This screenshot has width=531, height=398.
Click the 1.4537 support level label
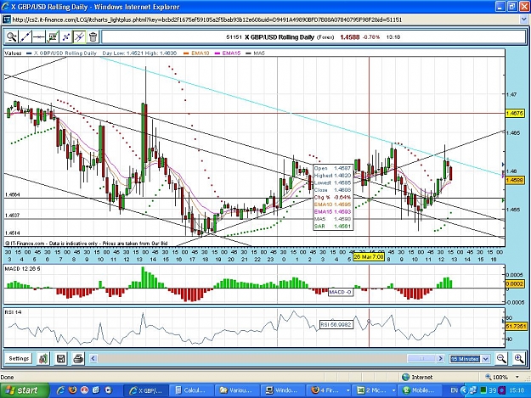coord(12,215)
